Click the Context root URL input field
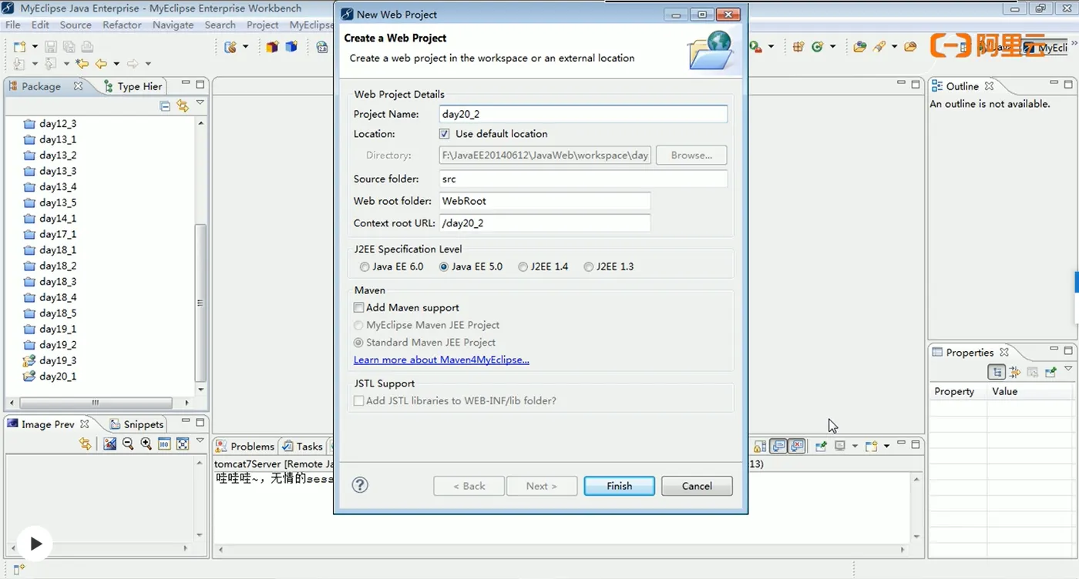 point(544,223)
